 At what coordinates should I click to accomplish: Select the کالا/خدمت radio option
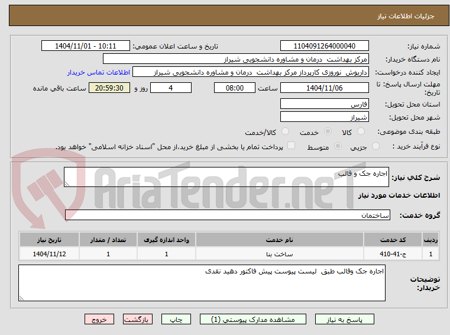pos(285,131)
